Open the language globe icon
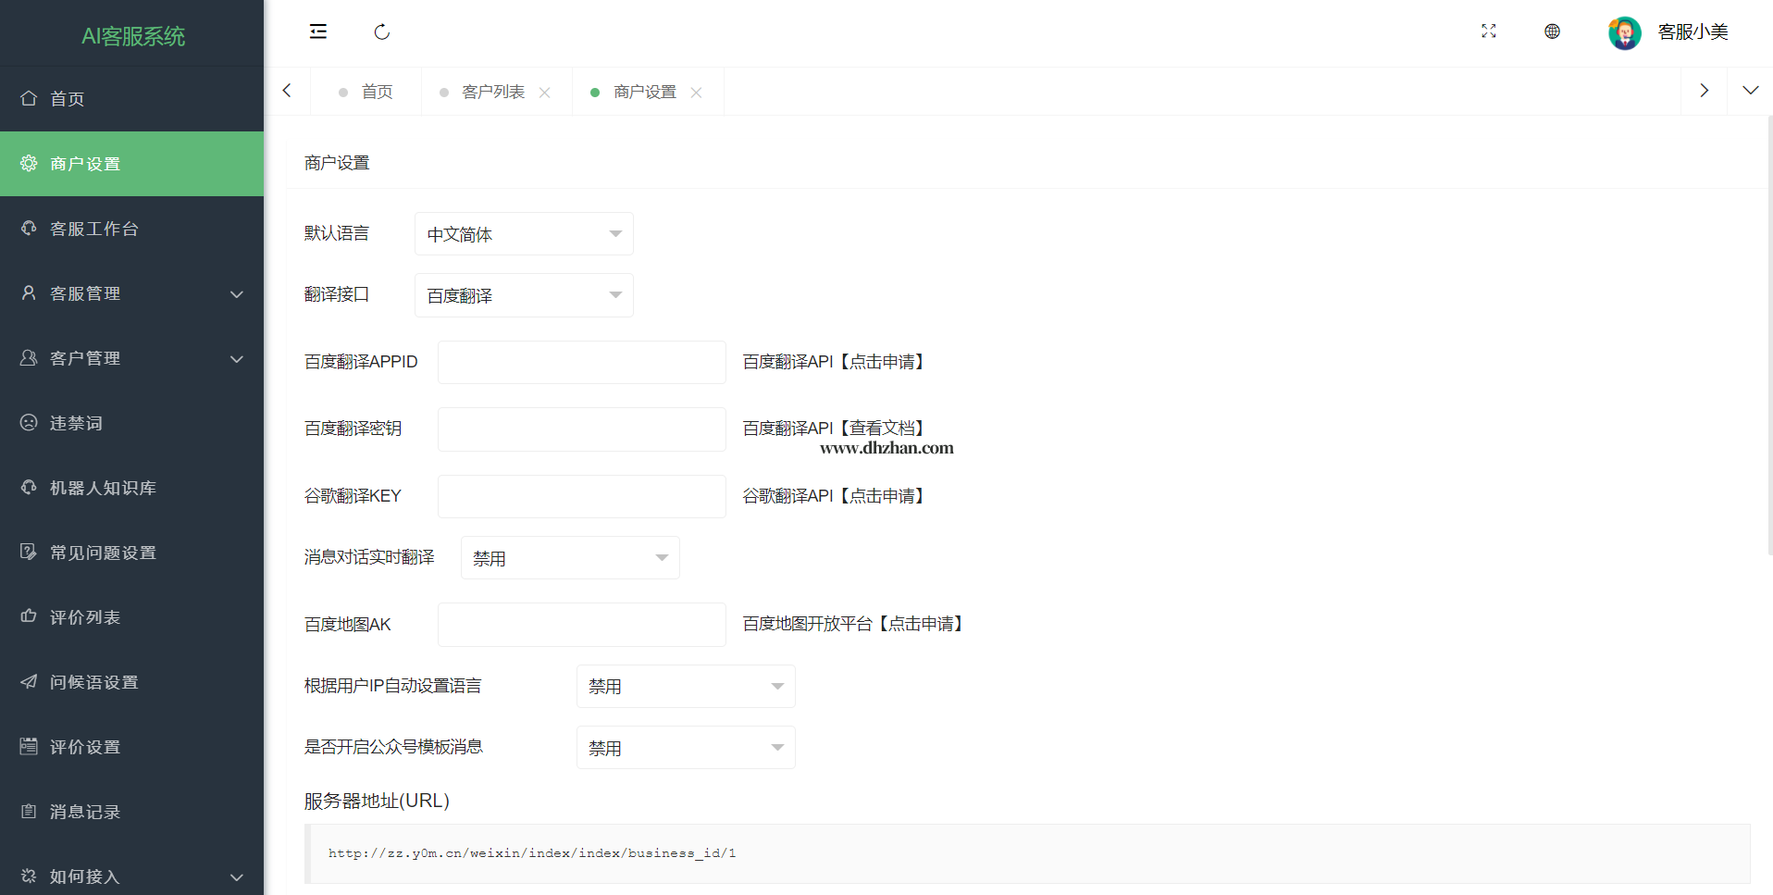This screenshot has width=1773, height=895. tap(1552, 31)
